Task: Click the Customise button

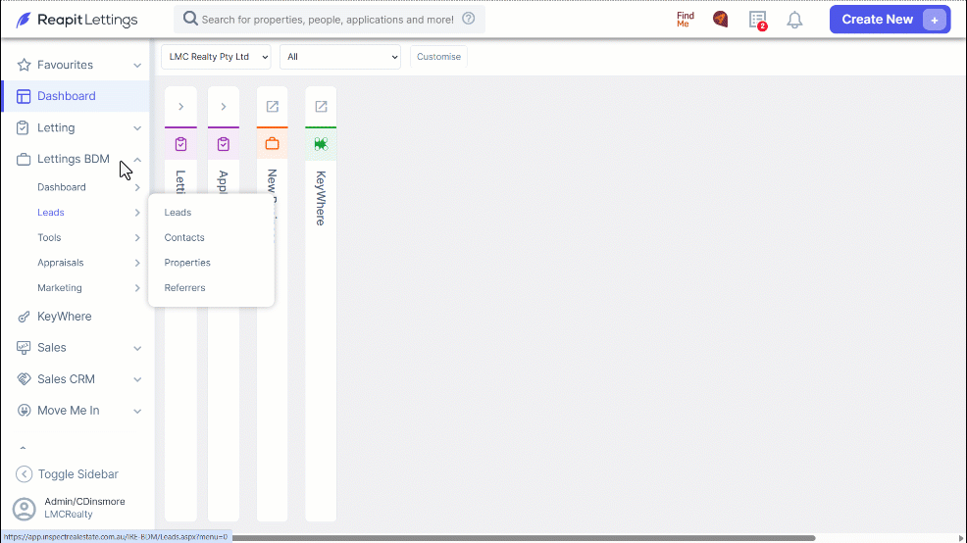Action: point(438,57)
